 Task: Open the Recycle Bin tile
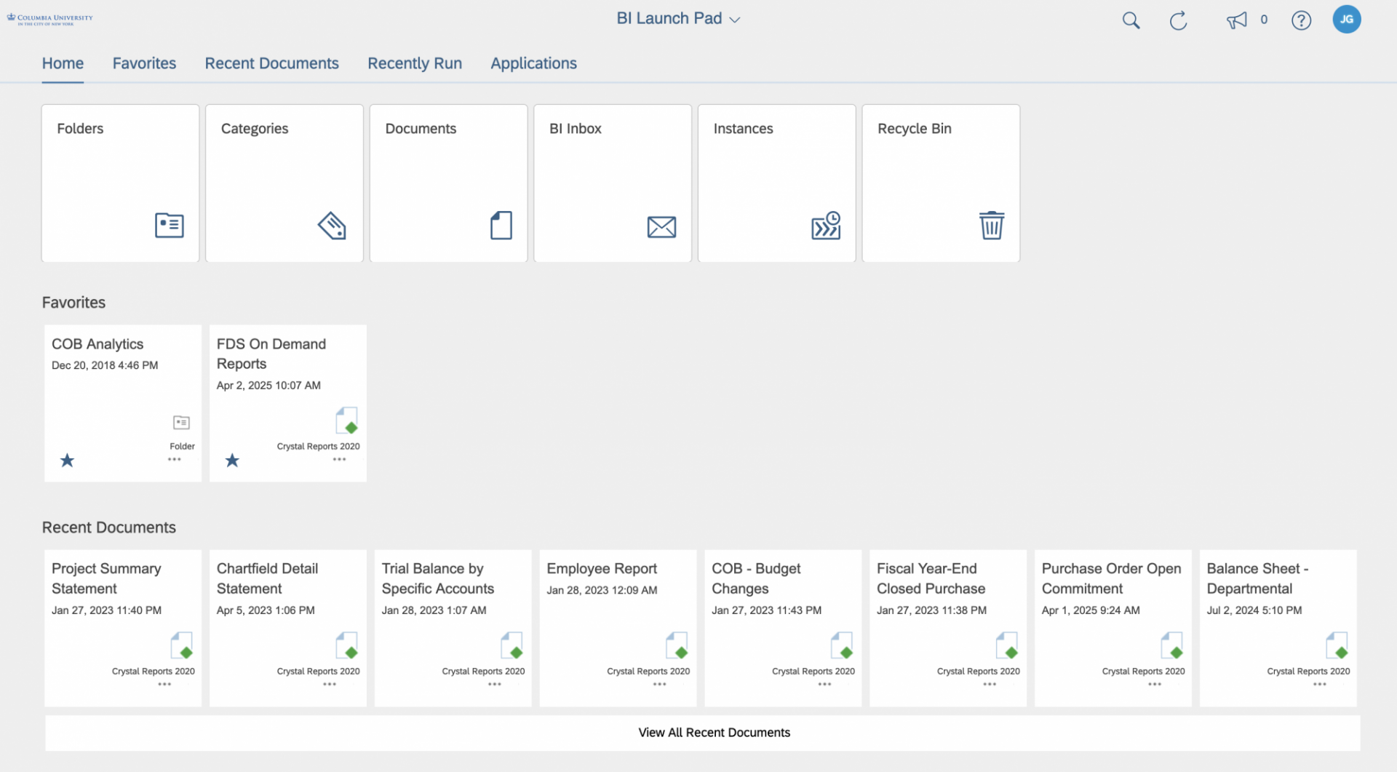coord(941,183)
